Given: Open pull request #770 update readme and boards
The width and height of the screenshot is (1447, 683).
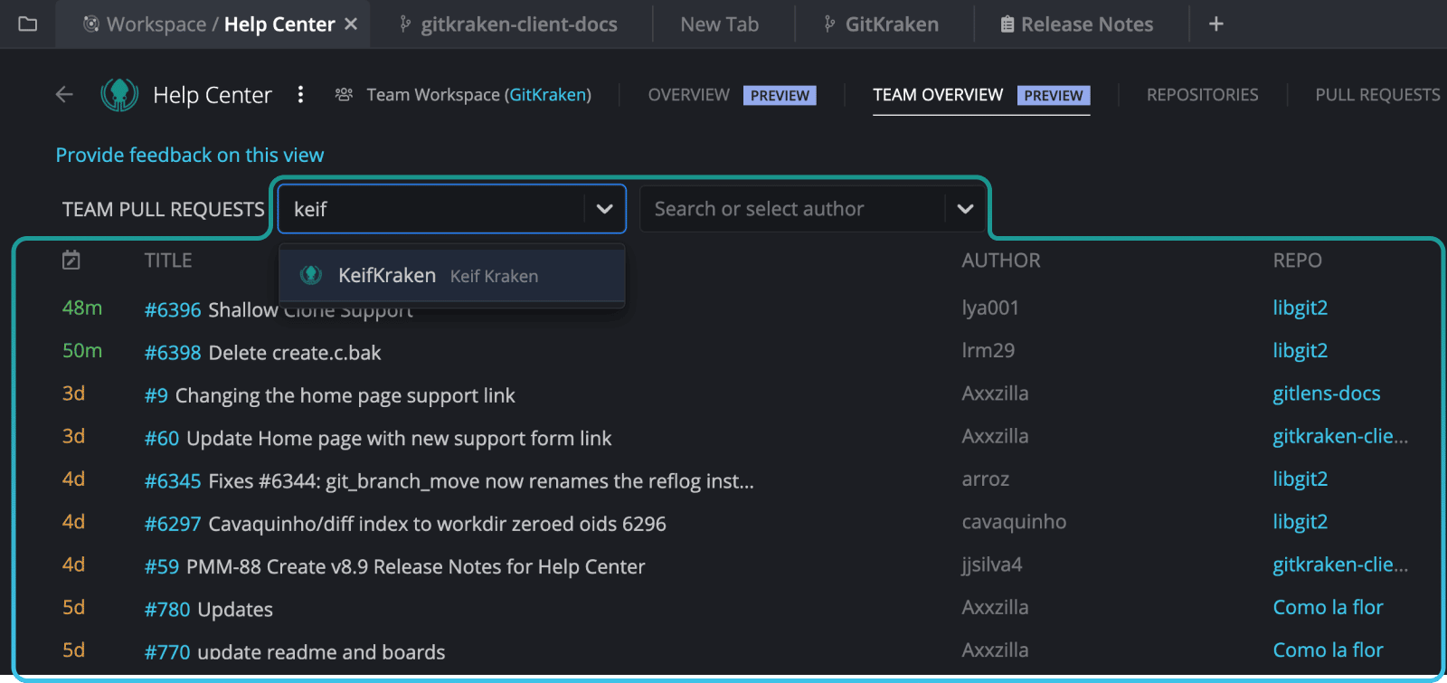Looking at the screenshot, I should [x=295, y=651].
